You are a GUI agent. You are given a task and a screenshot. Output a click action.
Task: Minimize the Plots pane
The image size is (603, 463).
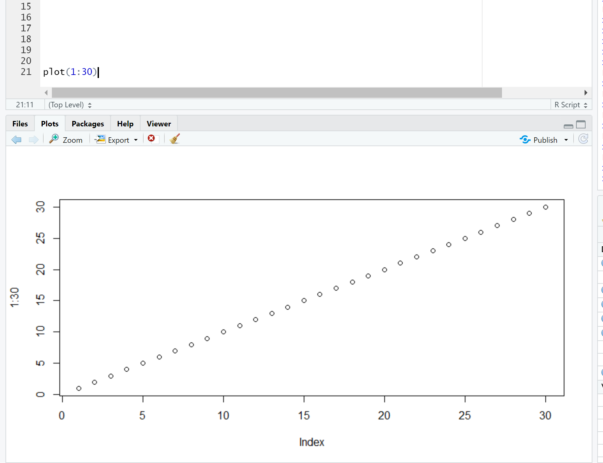[569, 126]
